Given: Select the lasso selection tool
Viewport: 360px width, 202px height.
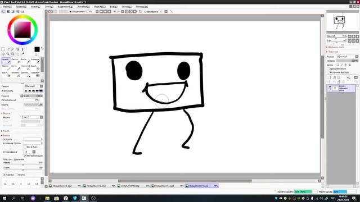Looking at the screenshot, I should [8, 49].
